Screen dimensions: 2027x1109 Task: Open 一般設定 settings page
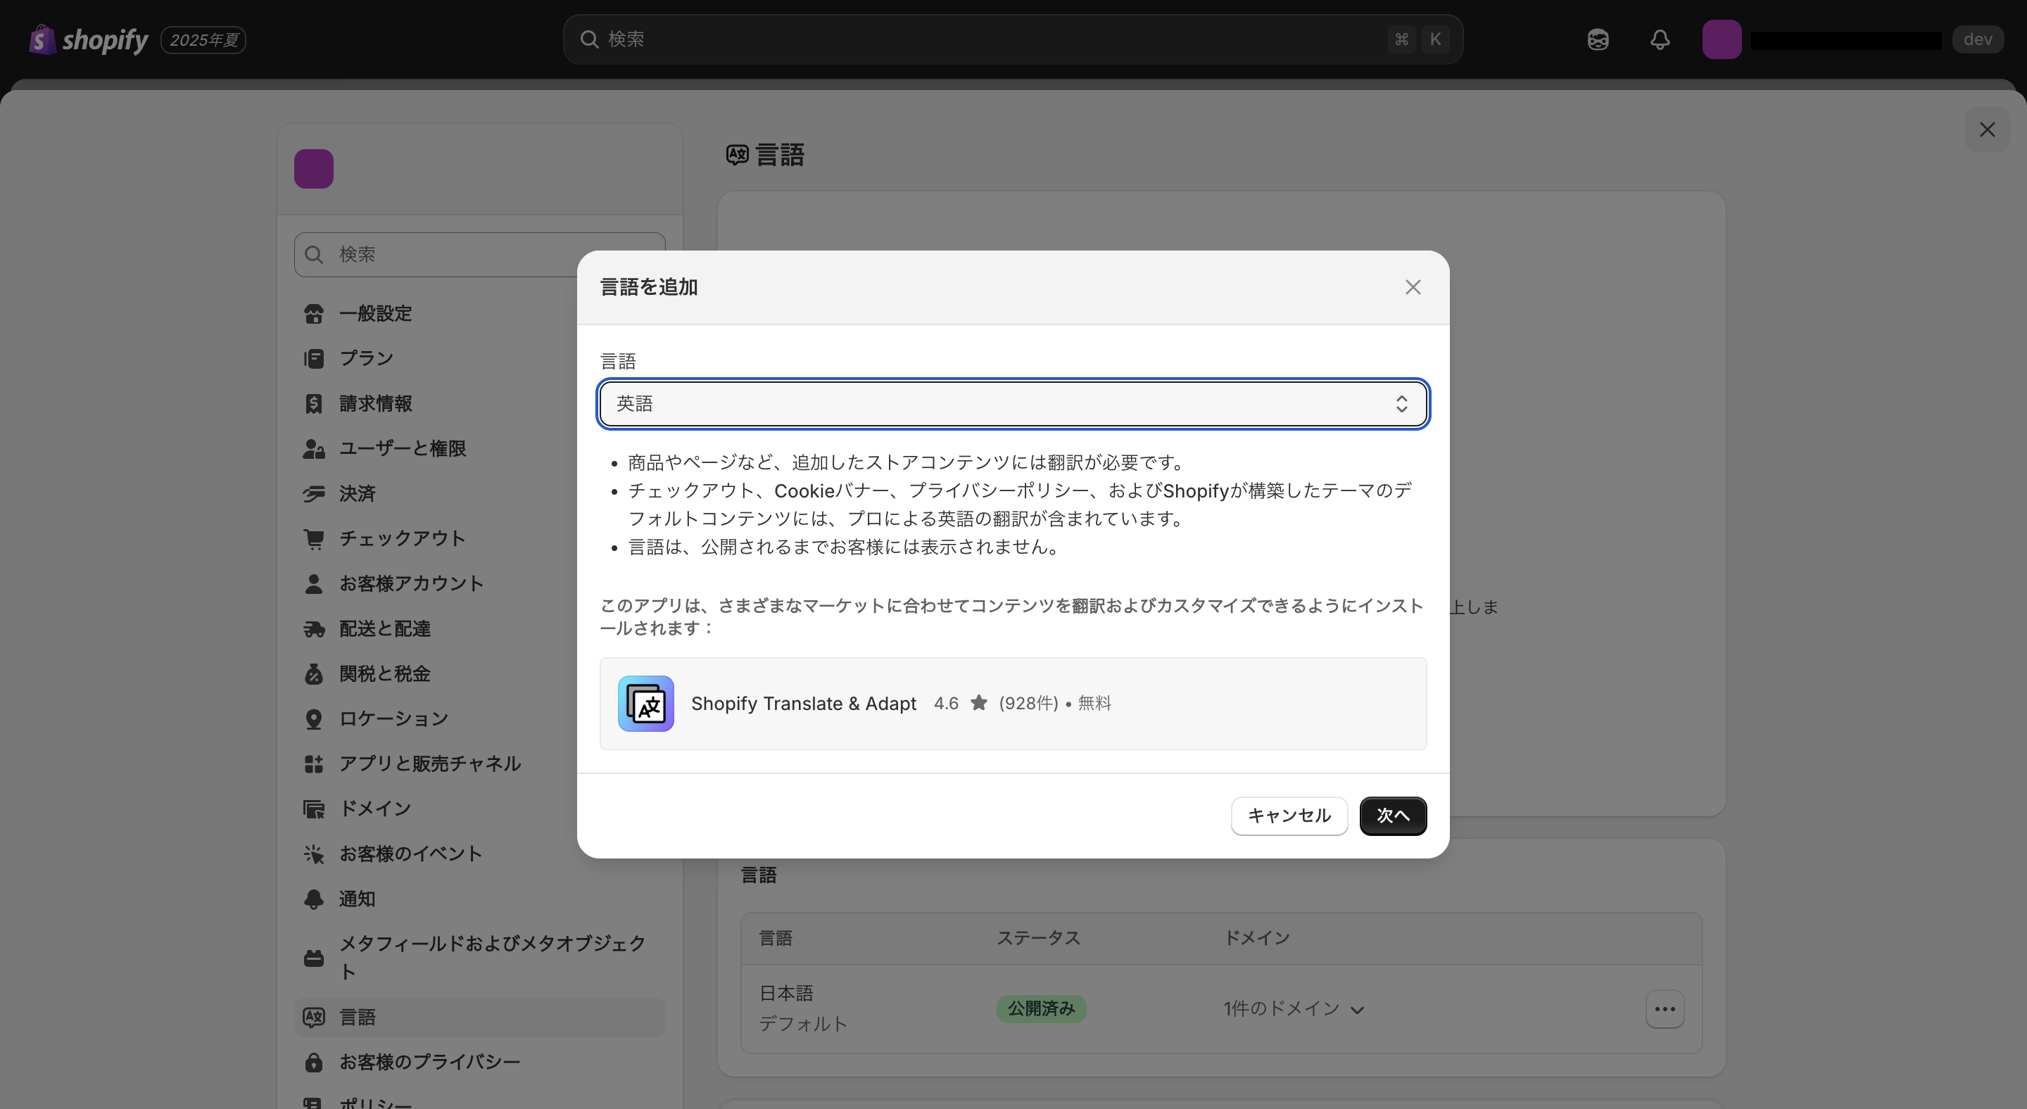[479, 313]
